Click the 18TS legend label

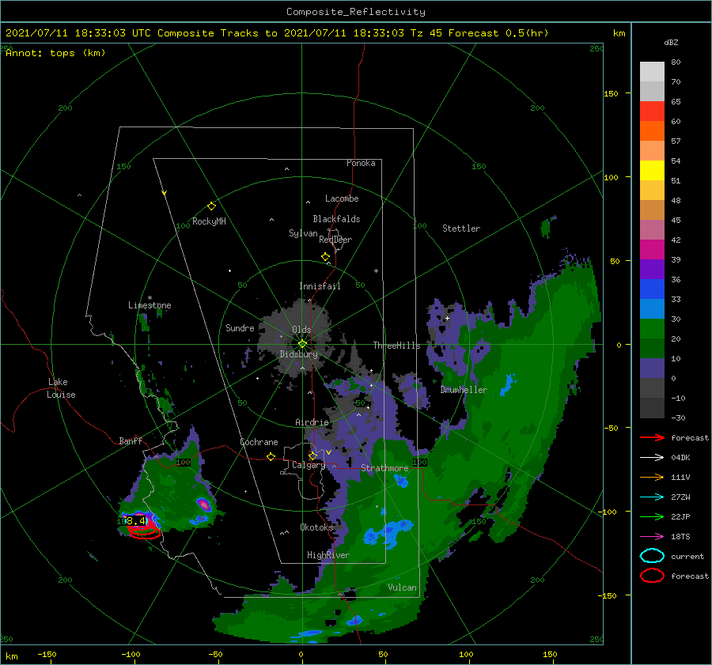pos(680,537)
